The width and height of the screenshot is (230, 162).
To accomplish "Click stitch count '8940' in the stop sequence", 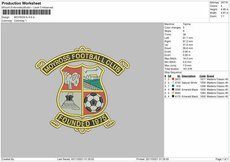I will coord(177,93).
